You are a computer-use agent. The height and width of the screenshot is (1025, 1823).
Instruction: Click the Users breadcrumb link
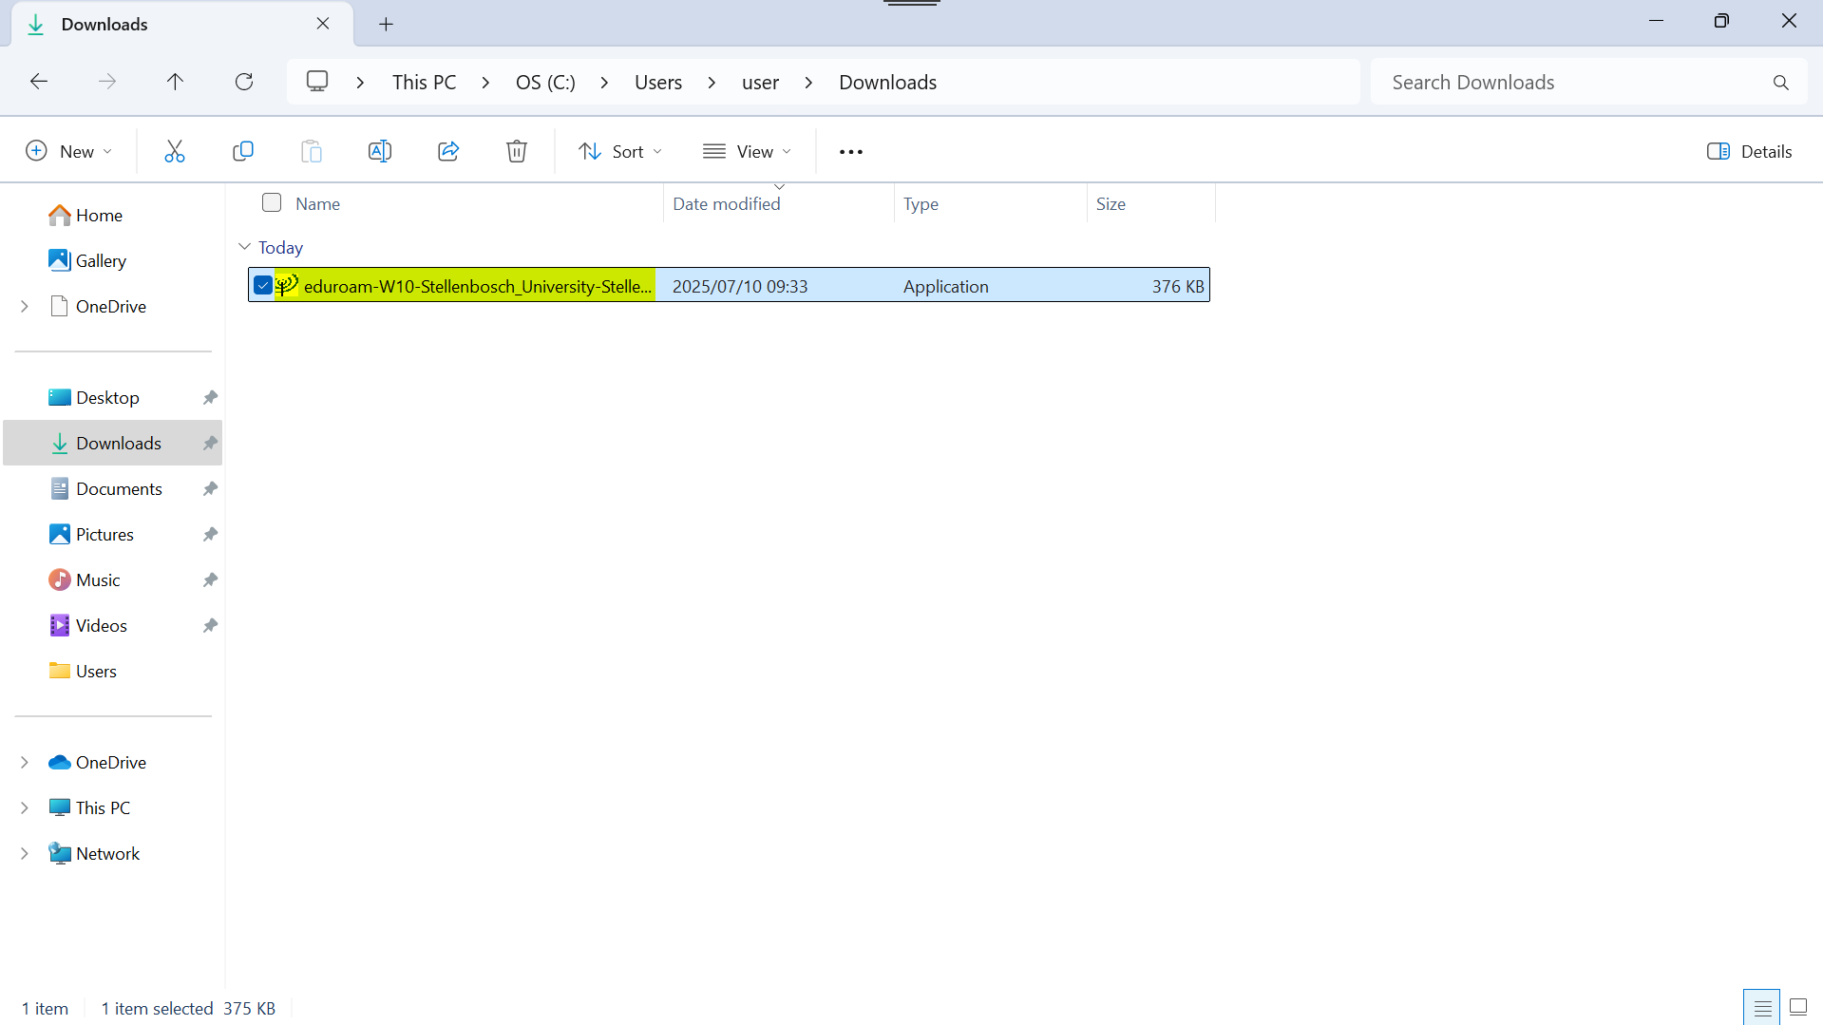pyautogui.click(x=657, y=83)
